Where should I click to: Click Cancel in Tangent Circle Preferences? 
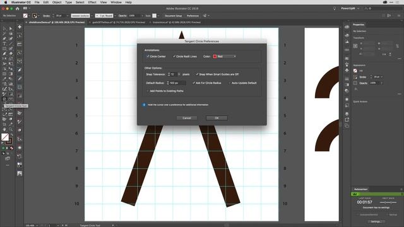point(187,118)
